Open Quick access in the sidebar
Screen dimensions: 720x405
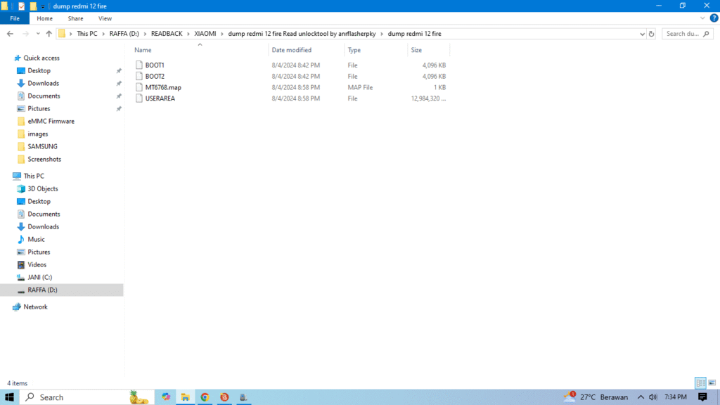pos(41,58)
